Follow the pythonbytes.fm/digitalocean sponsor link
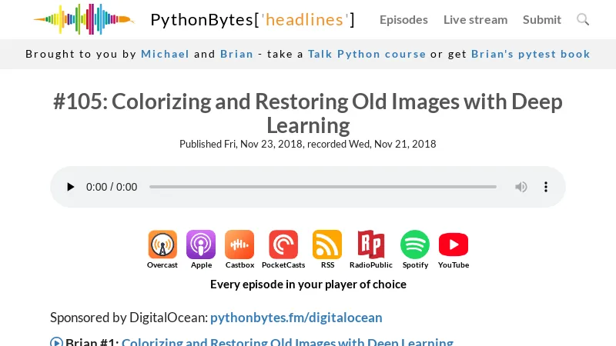The width and height of the screenshot is (616, 346). tap(296, 318)
